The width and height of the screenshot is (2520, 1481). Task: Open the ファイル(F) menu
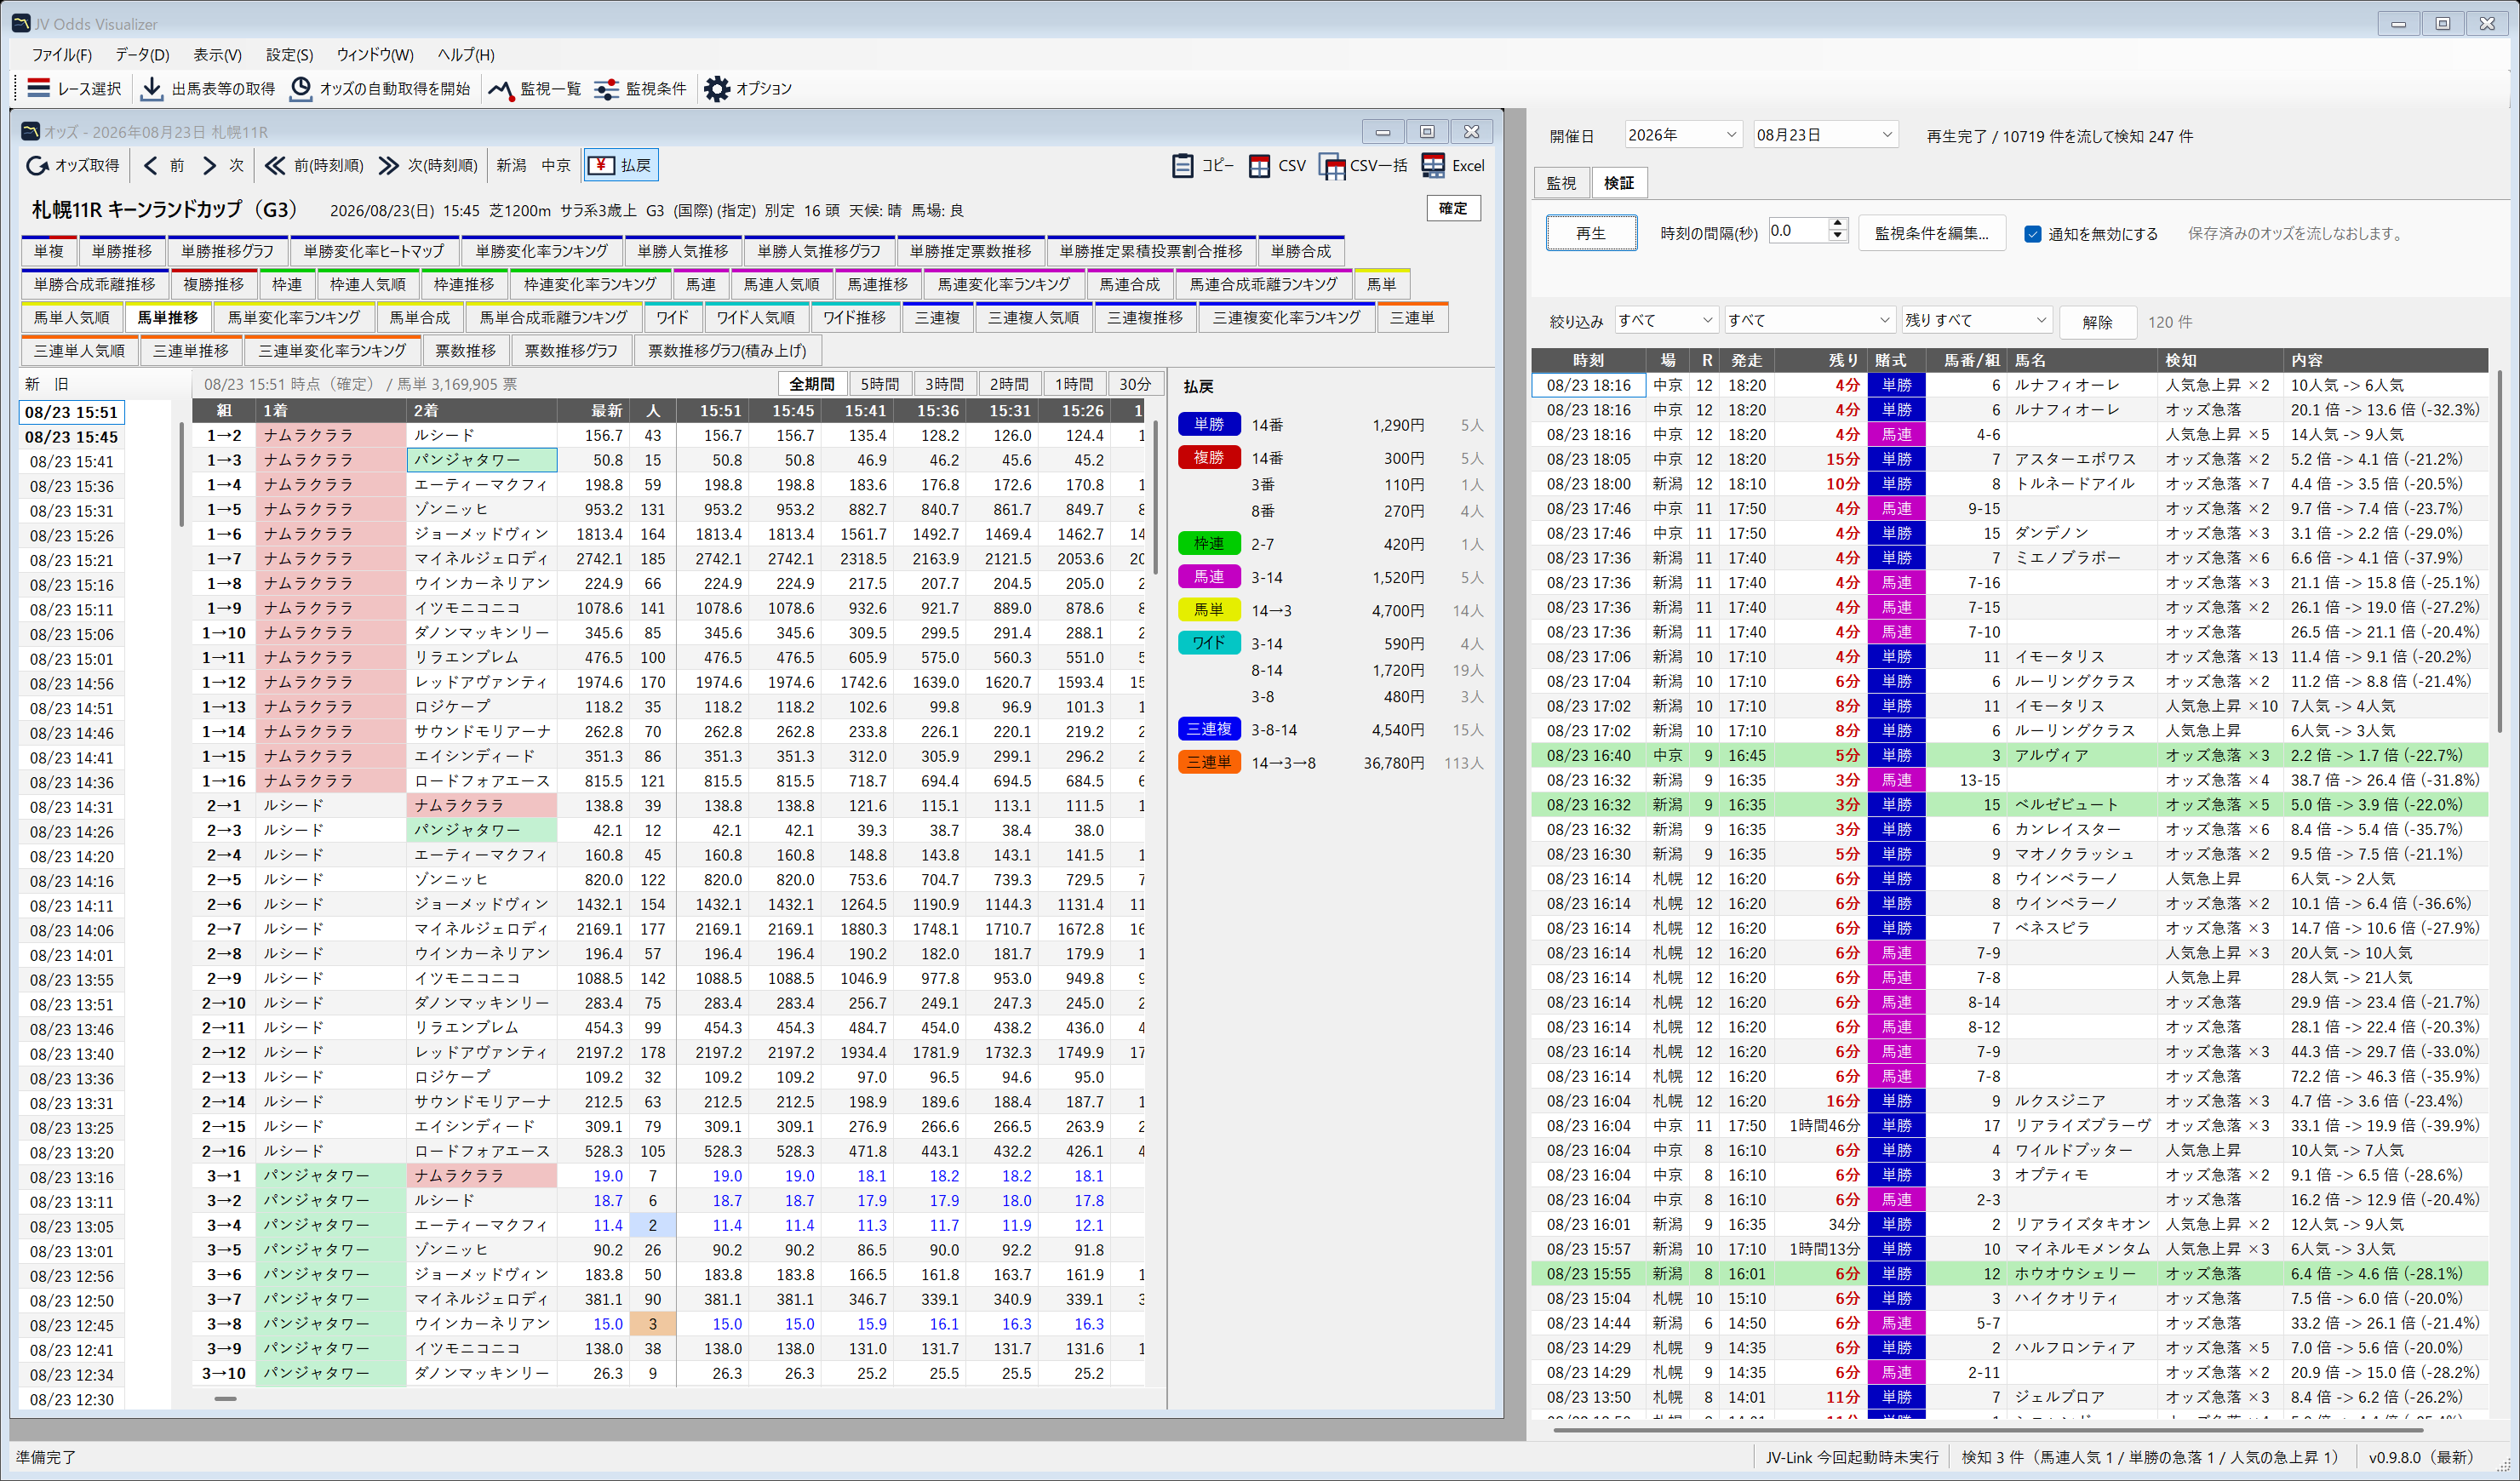coord(62,54)
